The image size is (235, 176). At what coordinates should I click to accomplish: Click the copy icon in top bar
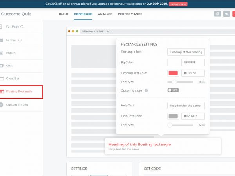217,14
